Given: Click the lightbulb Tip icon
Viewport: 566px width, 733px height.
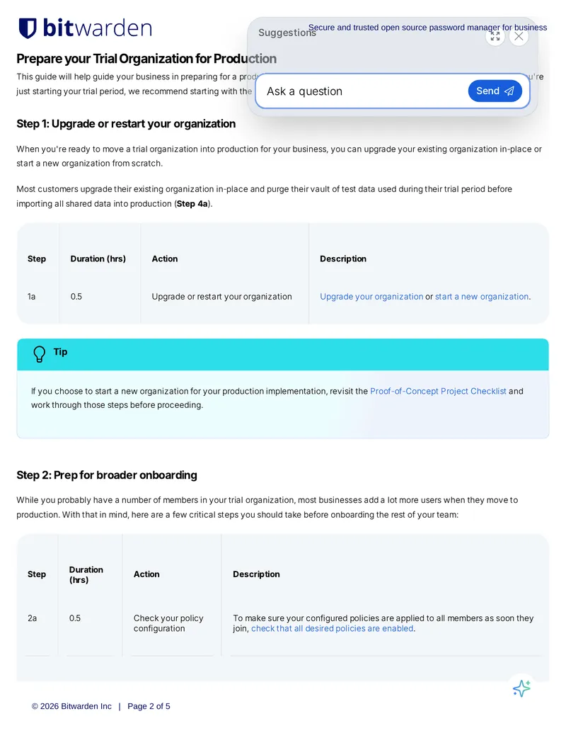Looking at the screenshot, I should pos(39,354).
